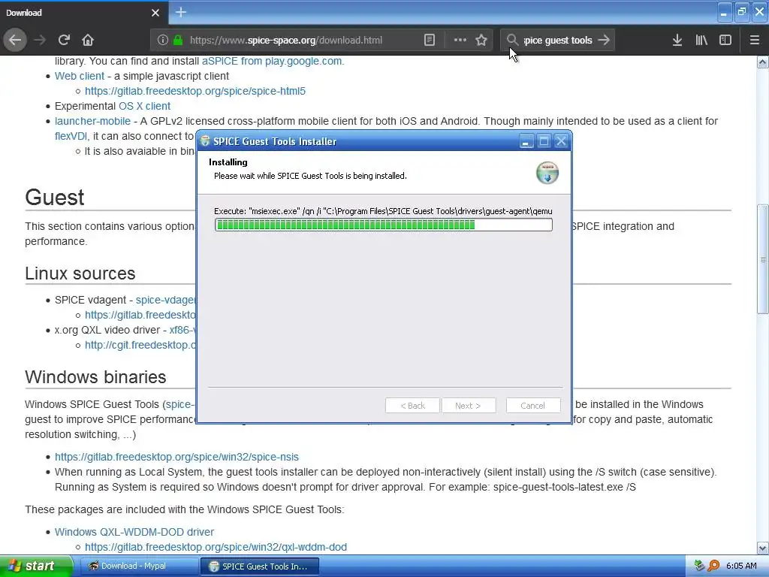Image resolution: width=769 pixels, height=577 pixels.
Task: Click the address bar URL
Action: click(286, 41)
